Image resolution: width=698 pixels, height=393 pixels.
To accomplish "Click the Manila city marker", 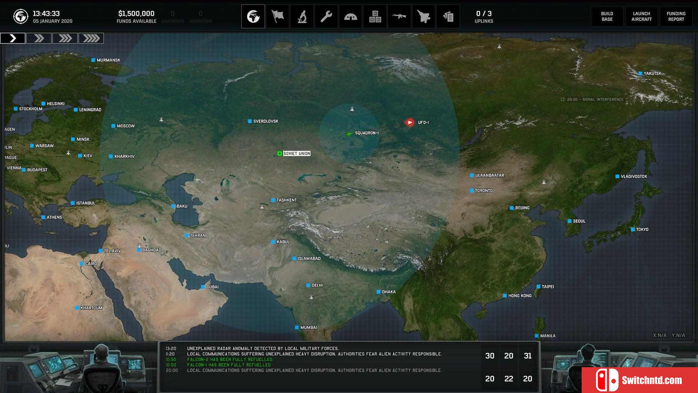I will (x=537, y=336).
